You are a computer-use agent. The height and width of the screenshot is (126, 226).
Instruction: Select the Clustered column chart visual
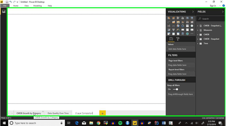tap(183, 18)
